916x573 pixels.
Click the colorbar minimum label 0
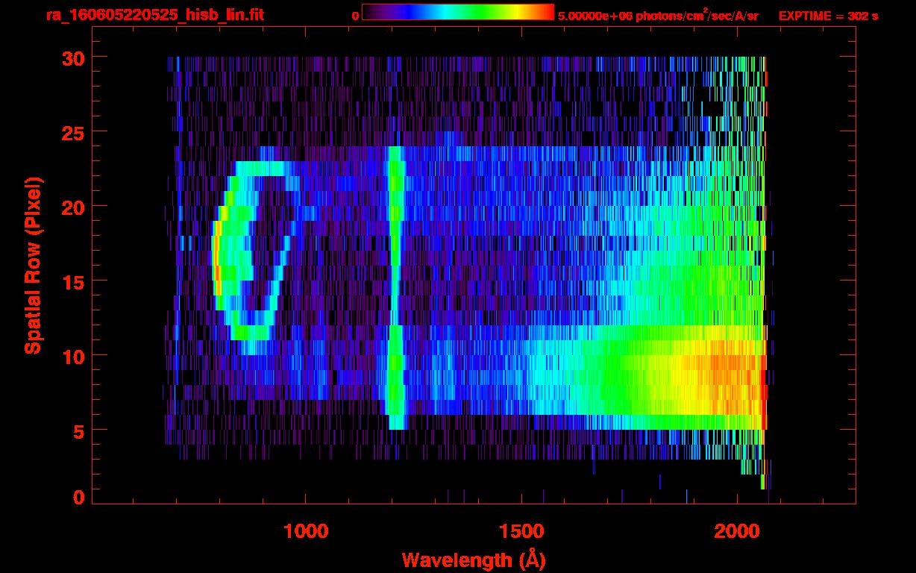point(356,16)
